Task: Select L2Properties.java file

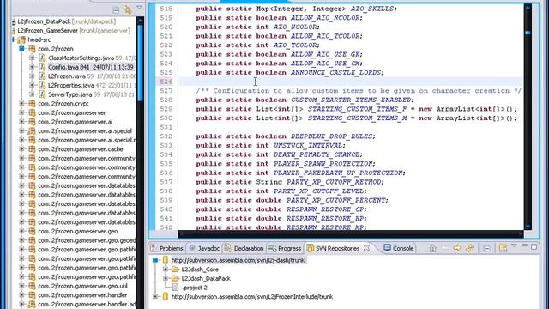Action: click(x=71, y=86)
